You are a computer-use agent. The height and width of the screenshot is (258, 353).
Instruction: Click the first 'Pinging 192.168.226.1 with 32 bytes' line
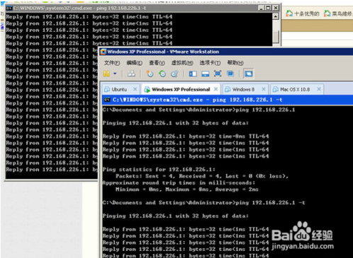(176, 123)
